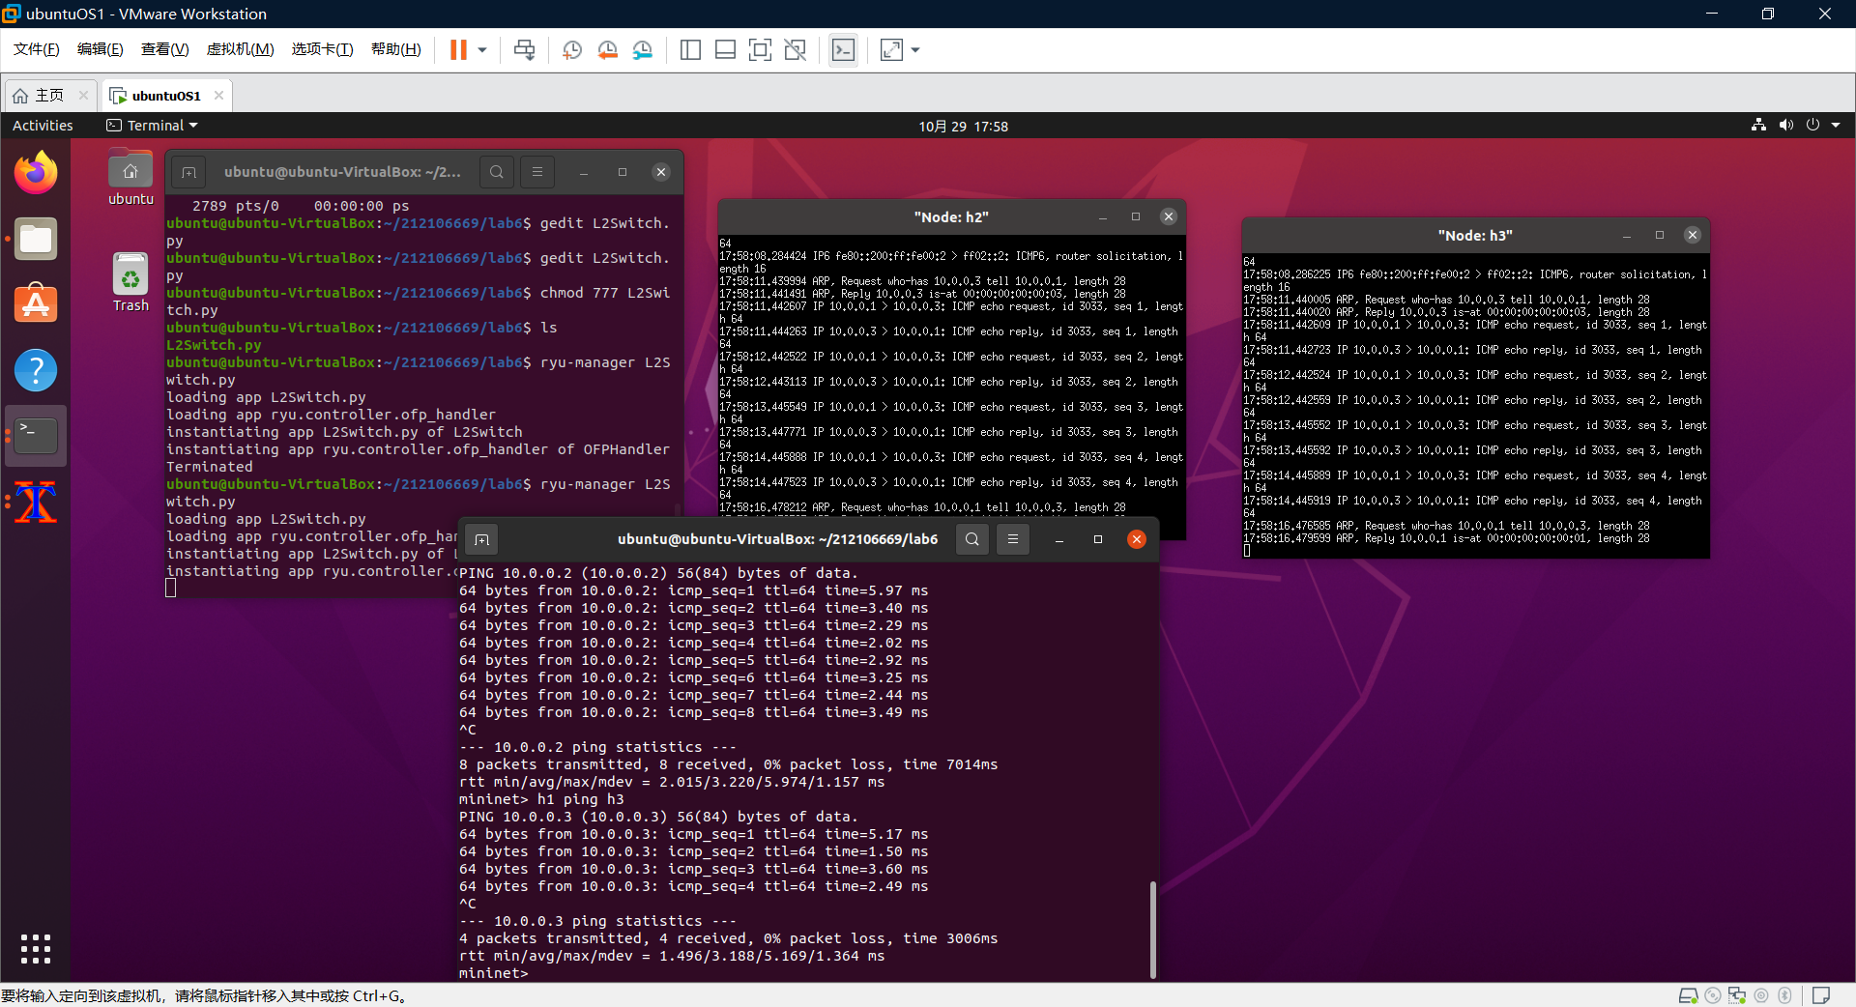Viewport: 1856px width, 1007px height.
Task: Open the 文件(F) menu
Action: [x=37, y=49]
